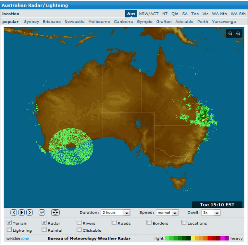Zoom out the radar map

coord(230,33)
